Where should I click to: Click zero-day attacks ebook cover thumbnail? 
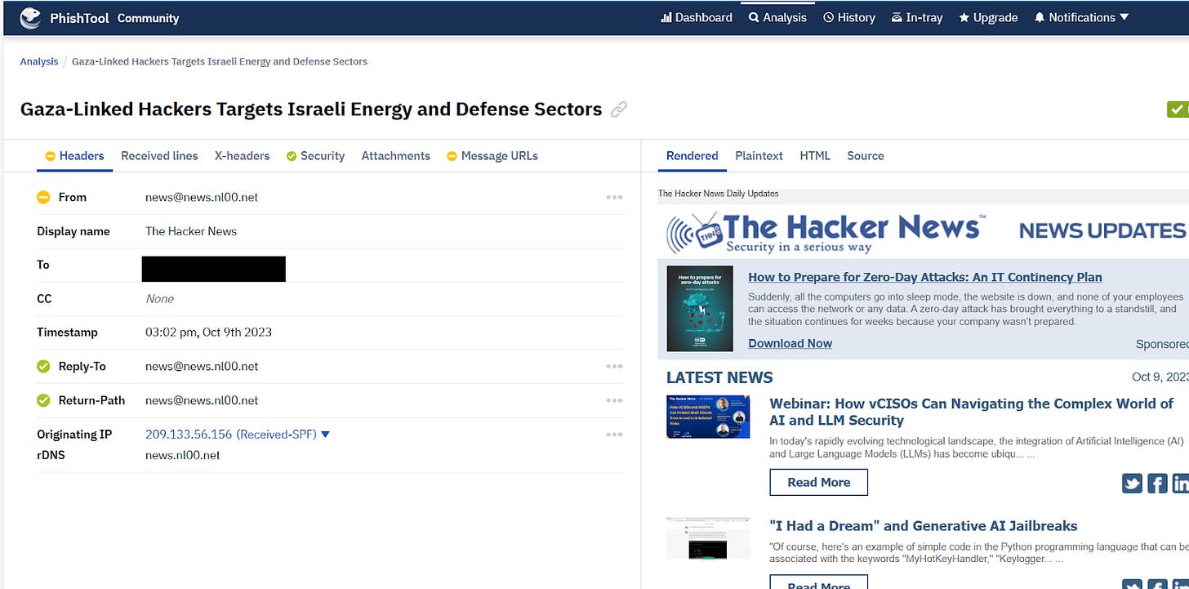700,309
